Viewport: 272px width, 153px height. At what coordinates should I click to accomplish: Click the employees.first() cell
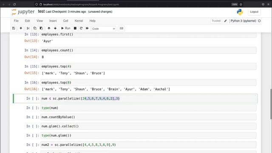[148, 34]
